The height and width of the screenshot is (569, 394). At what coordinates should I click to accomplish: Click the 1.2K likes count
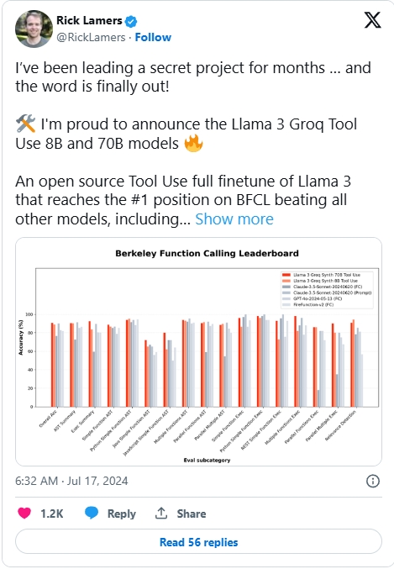52,514
